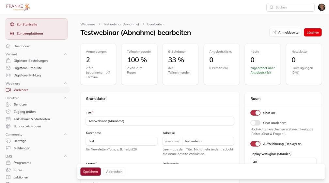The image size is (329, 183).
Task: Click the broadcast icon for Digistore-IPN-Log
Action: 8,75
